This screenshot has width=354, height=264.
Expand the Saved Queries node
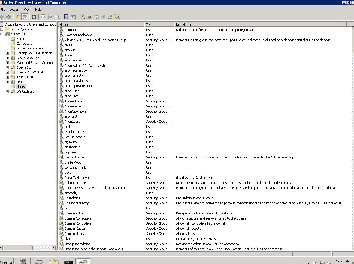tap(2, 29)
